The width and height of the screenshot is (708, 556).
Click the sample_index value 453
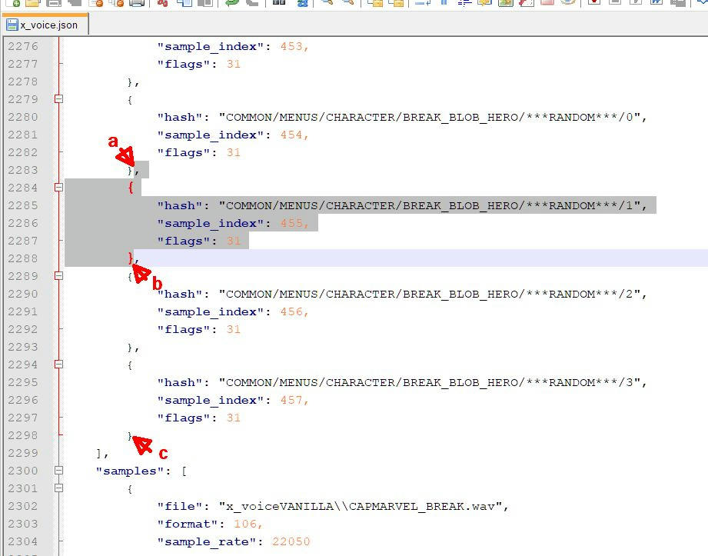pyautogui.click(x=291, y=46)
